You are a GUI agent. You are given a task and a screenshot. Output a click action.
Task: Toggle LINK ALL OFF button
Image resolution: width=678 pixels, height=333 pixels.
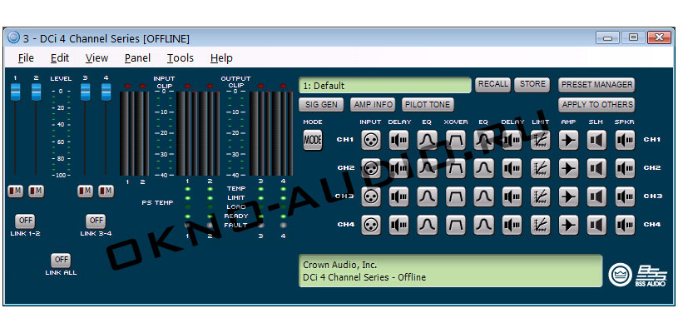[x=61, y=260]
